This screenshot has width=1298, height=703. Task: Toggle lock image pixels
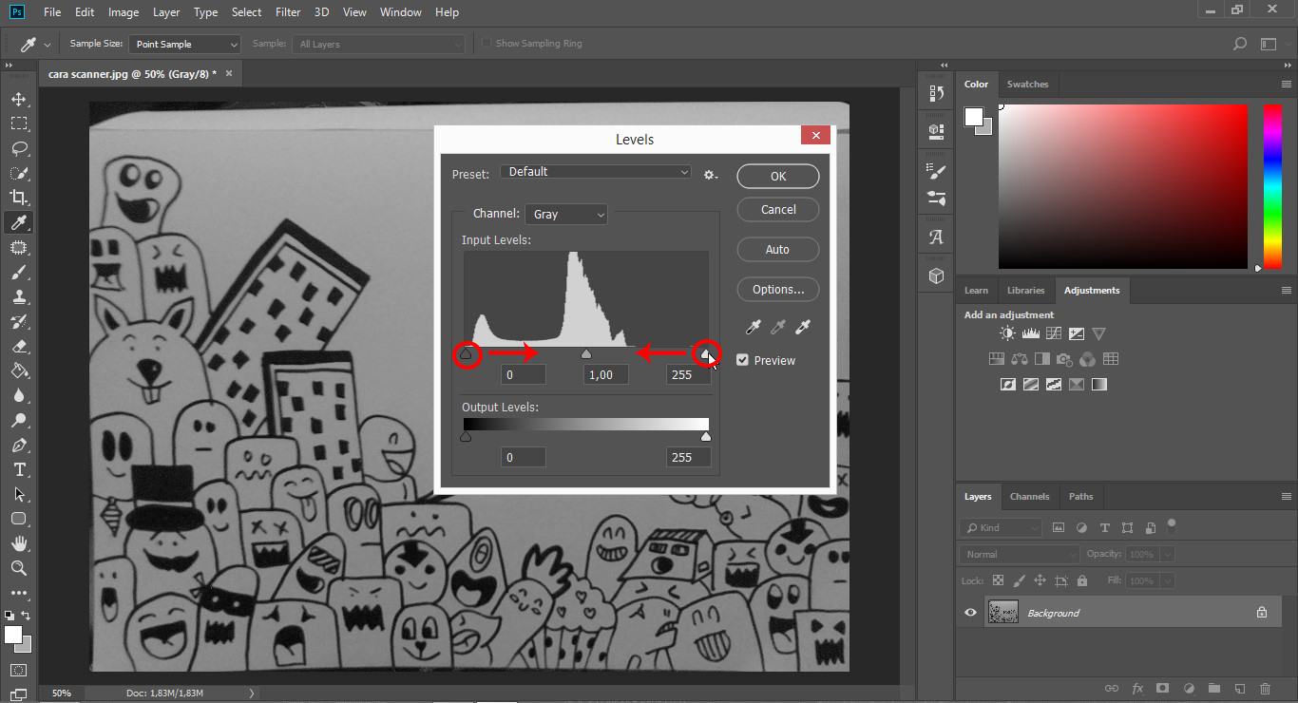pos(1019,580)
